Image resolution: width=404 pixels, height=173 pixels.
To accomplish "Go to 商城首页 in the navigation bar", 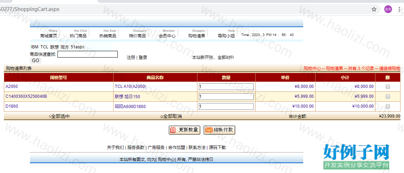I will click(48, 36).
